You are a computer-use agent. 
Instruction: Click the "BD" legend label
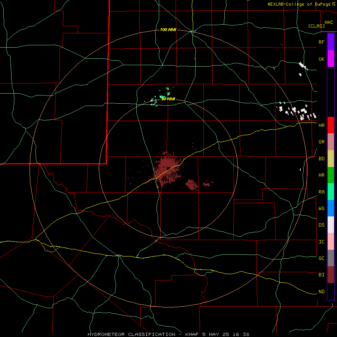(x=322, y=159)
